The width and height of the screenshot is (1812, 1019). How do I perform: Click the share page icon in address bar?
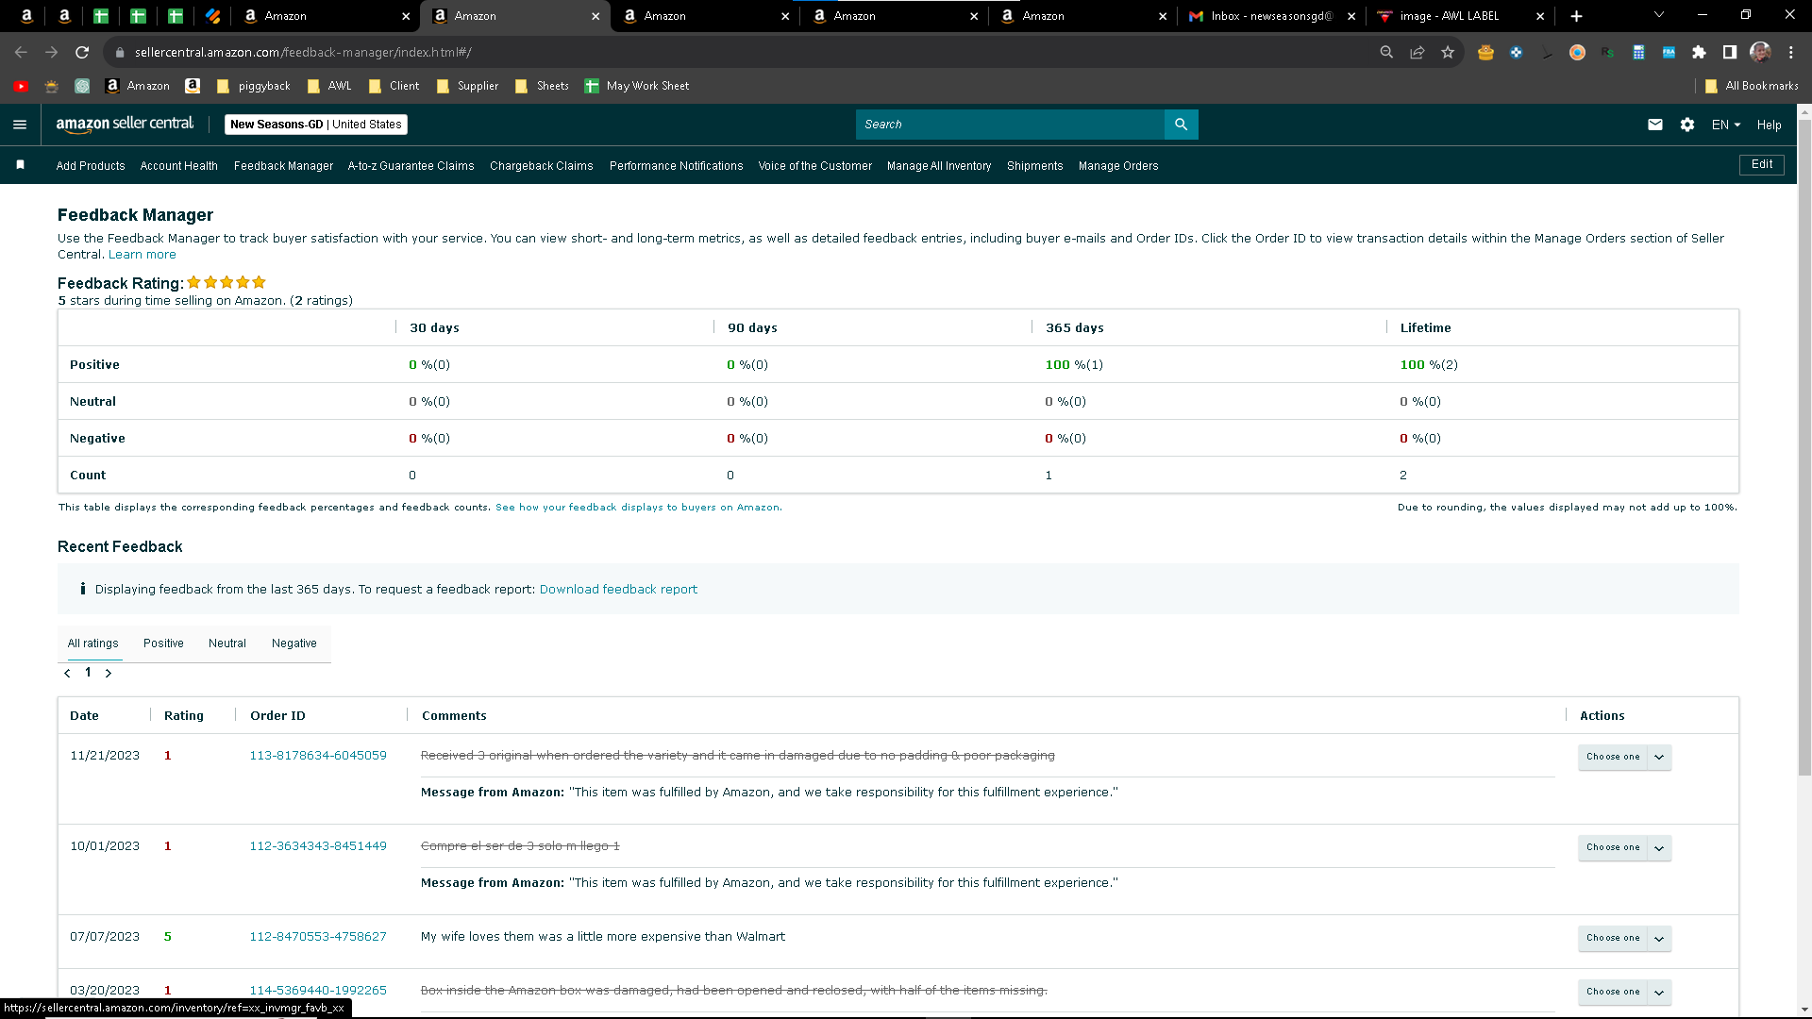pos(1417,53)
